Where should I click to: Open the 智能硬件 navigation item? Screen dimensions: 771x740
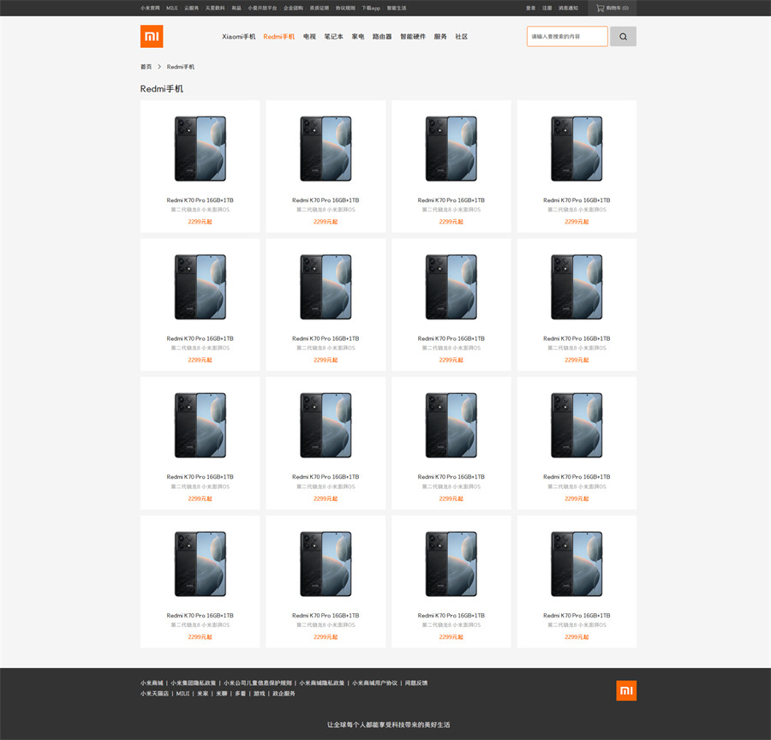click(x=413, y=37)
